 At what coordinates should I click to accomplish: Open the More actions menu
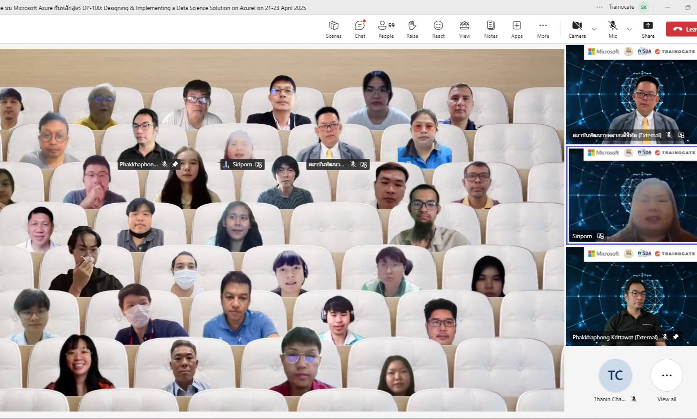[543, 29]
